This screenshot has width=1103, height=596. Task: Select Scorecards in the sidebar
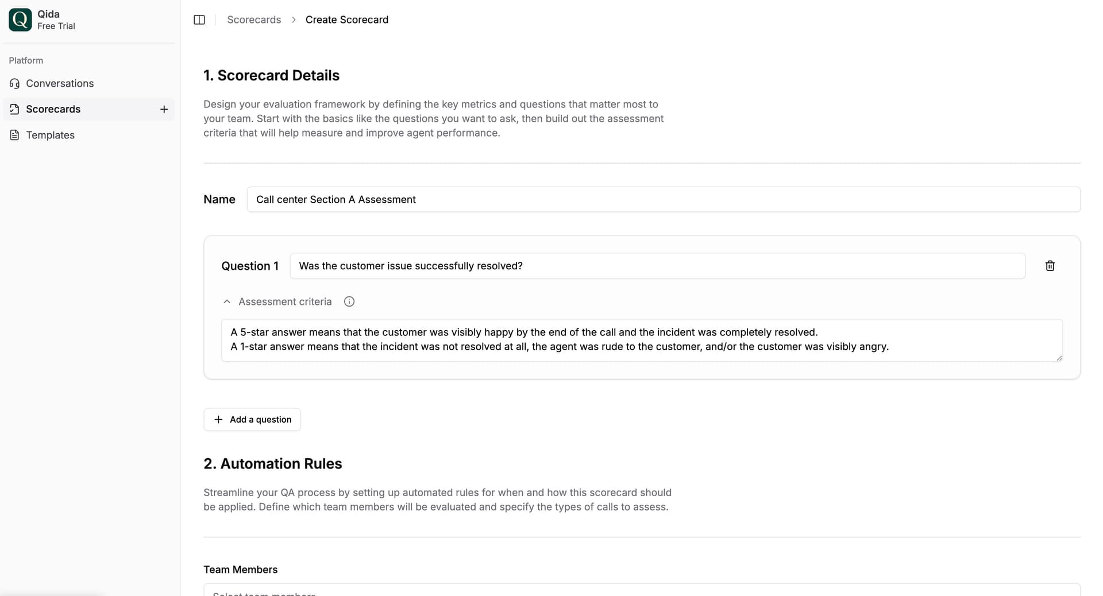[53, 109]
